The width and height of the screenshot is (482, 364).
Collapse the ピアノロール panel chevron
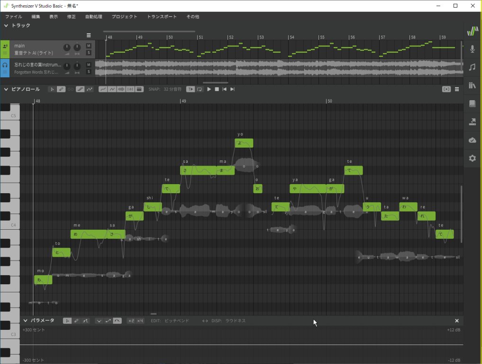pyautogui.click(x=6, y=89)
